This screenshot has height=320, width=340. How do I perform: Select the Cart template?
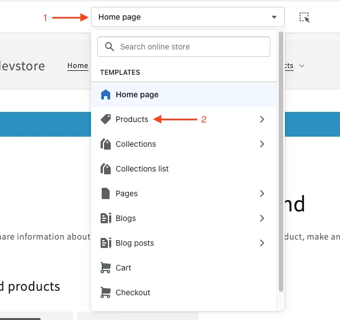pyautogui.click(x=184, y=268)
